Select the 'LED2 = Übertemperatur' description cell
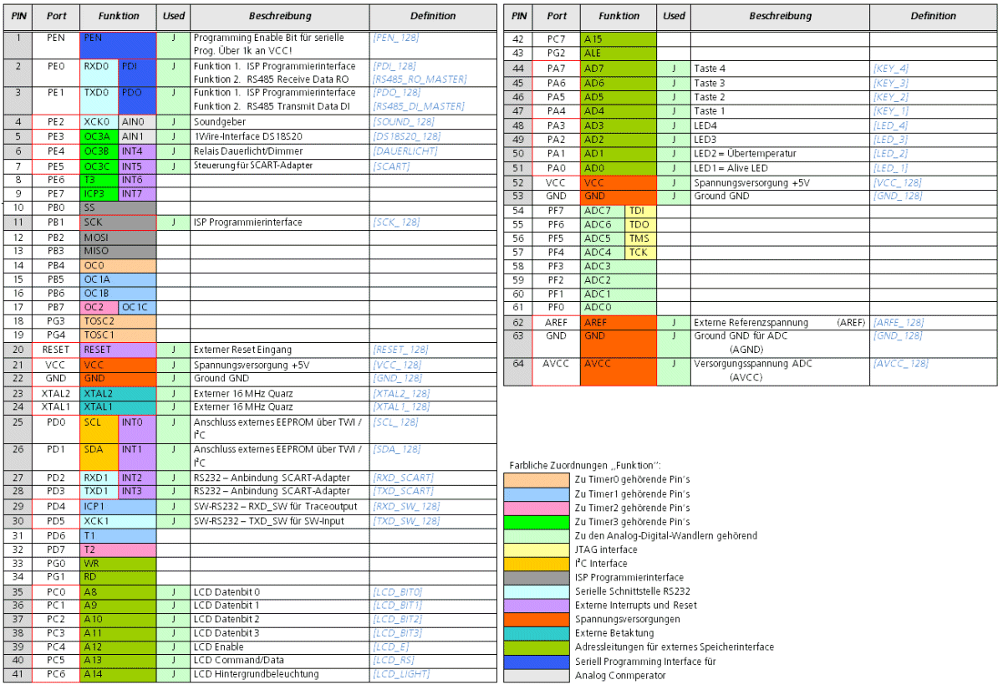The width and height of the screenshot is (1003, 685). pyautogui.click(x=780, y=154)
